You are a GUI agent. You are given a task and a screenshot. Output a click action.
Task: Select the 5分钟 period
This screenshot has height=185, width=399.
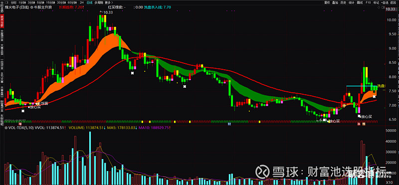(x=40, y=3)
